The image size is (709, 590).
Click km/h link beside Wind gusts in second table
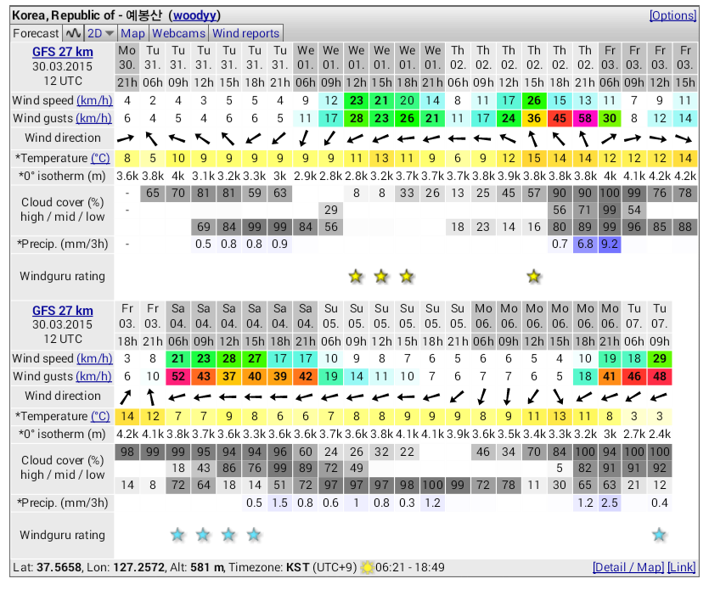[x=93, y=377]
